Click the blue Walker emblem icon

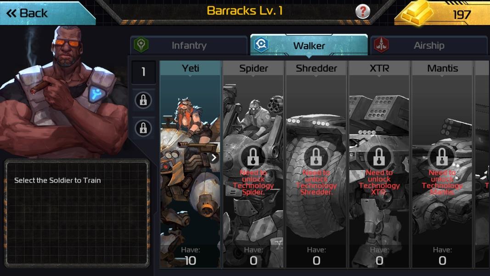[x=261, y=45]
